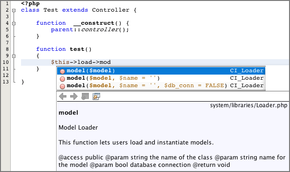This screenshot has width=290, height=172.
Task: Place cursor after 'mod' on line 10
Action: click(111, 62)
